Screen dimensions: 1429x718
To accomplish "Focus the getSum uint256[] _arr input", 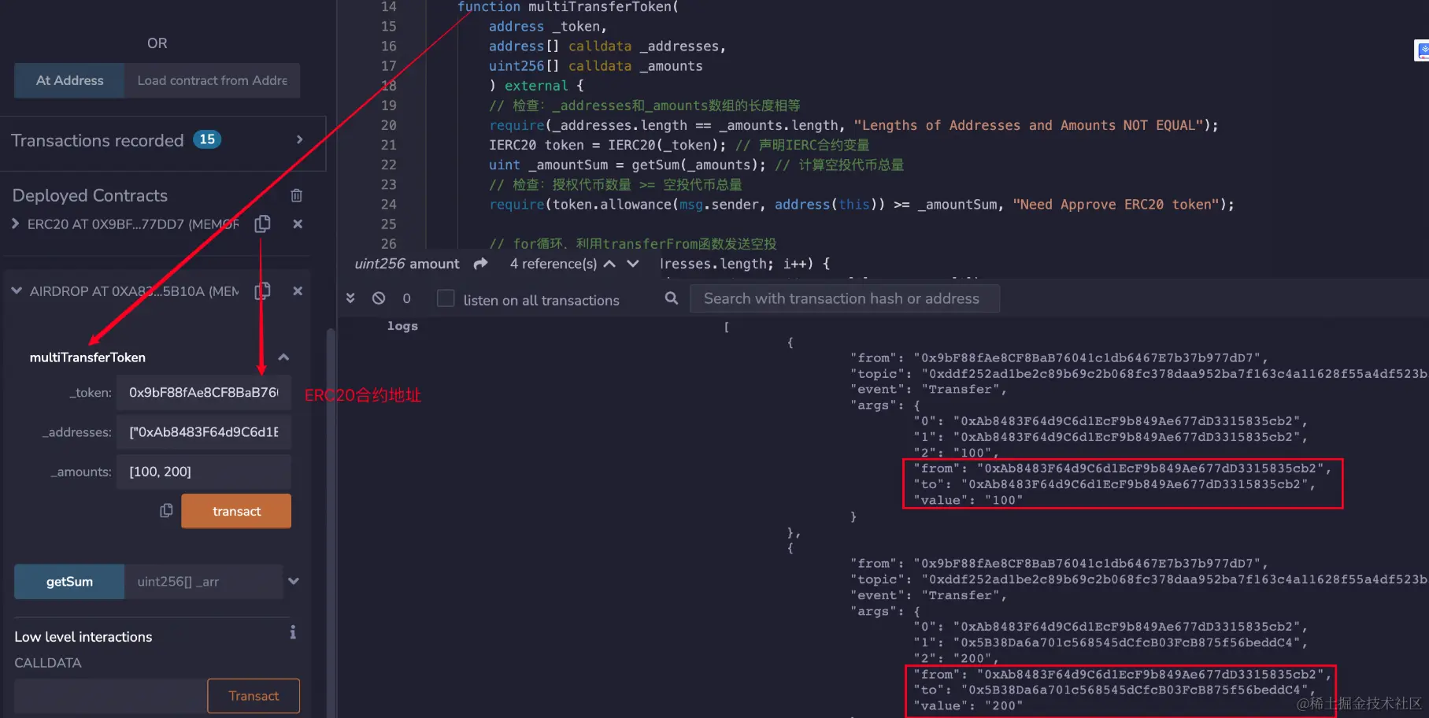I will click(203, 582).
